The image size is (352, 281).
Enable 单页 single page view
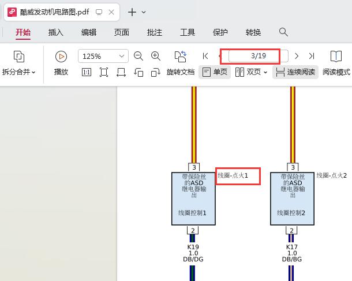click(x=215, y=72)
